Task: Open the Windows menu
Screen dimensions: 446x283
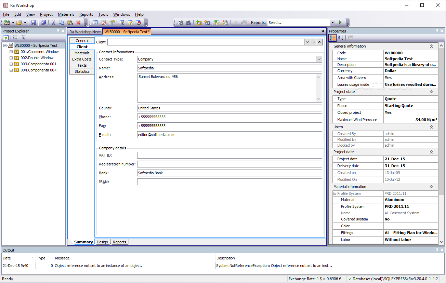Action: tap(121, 14)
